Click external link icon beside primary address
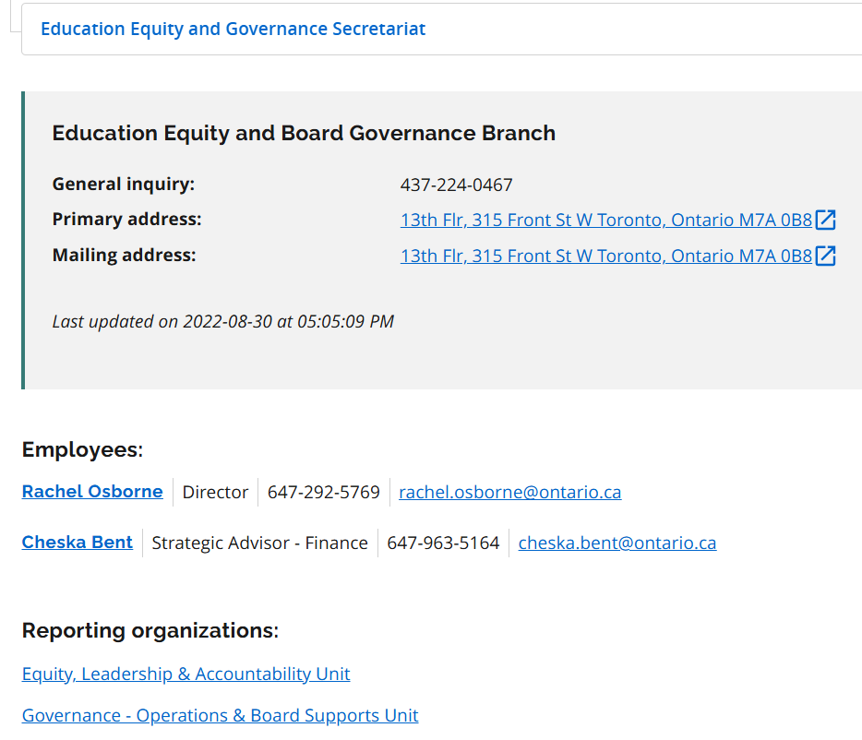The height and width of the screenshot is (740, 862). coord(825,220)
